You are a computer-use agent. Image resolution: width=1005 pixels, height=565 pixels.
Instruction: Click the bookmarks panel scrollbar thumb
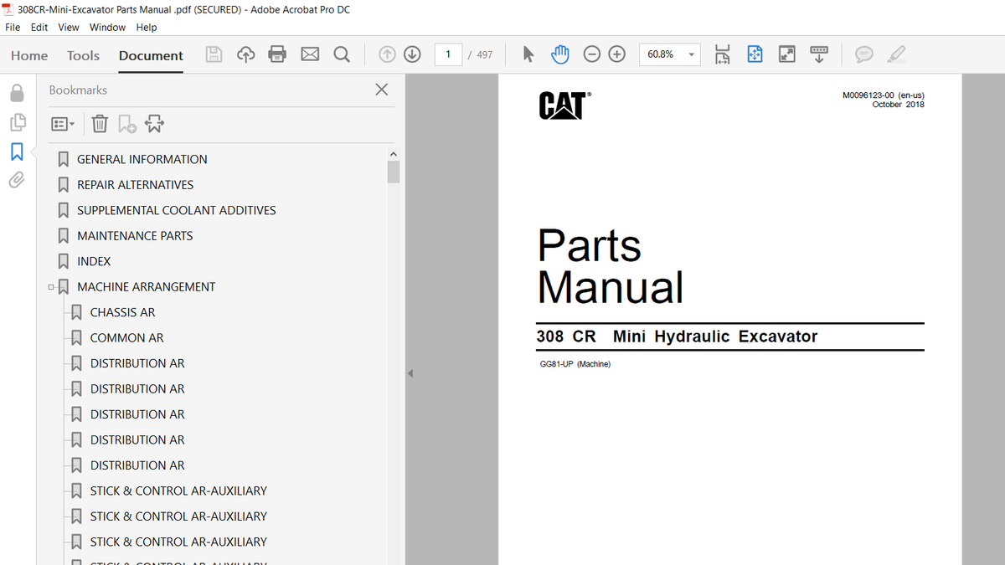(394, 172)
